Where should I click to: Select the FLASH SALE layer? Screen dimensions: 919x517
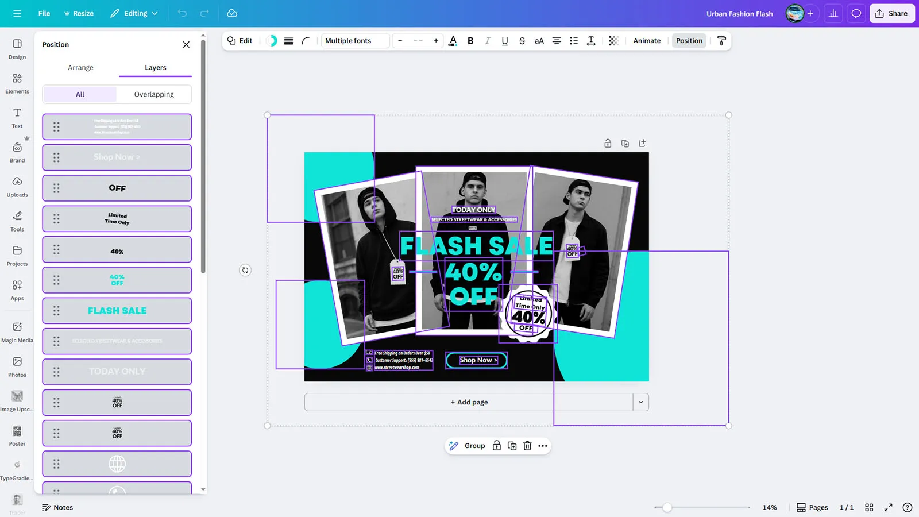(117, 311)
